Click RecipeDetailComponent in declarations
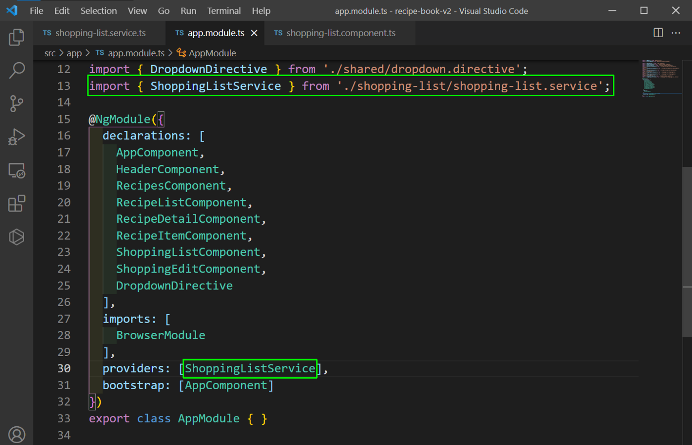The image size is (692, 445). click(188, 219)
